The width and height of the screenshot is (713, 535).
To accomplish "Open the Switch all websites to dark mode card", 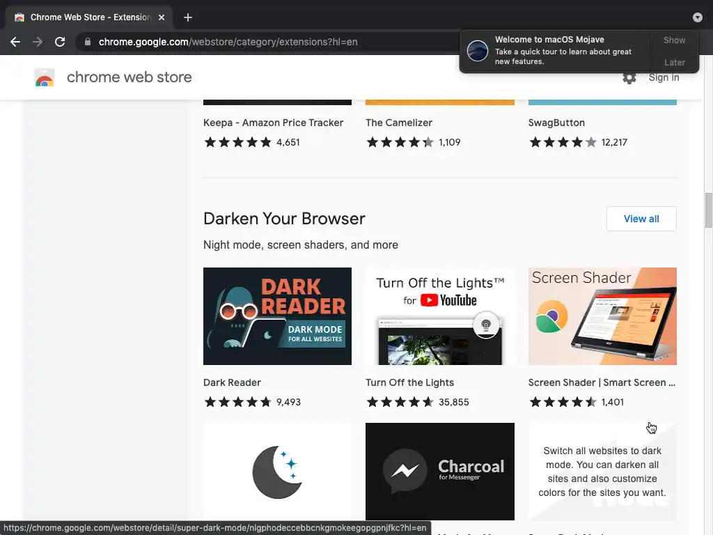I will click(602, 472).
